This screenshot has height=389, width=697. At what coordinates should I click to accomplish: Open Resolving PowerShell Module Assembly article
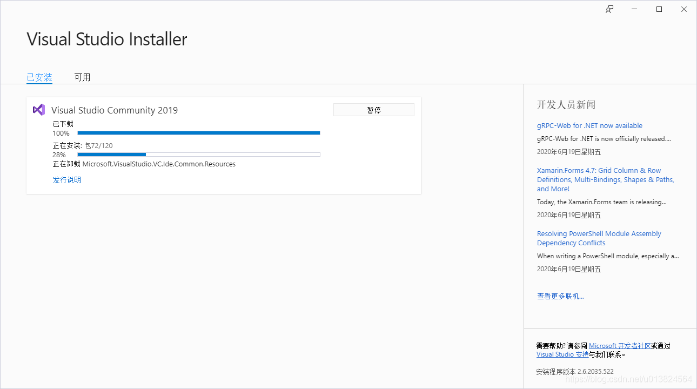[599, 238]
